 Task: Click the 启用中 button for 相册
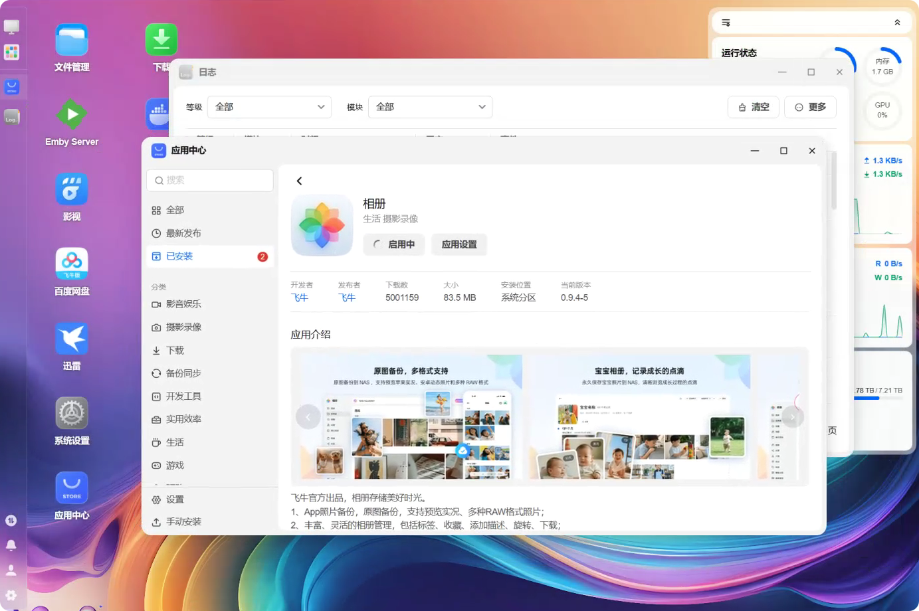point(394,244)
